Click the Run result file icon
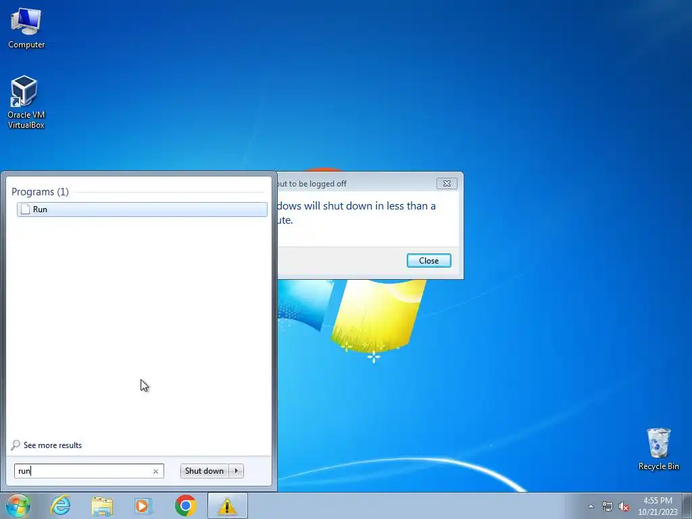 tap(26, 209)
